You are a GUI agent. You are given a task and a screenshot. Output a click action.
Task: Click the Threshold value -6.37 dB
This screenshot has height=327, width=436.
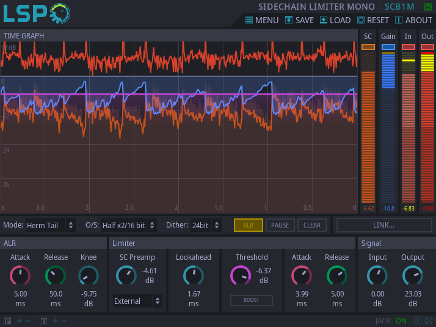(x=263, y=275)
